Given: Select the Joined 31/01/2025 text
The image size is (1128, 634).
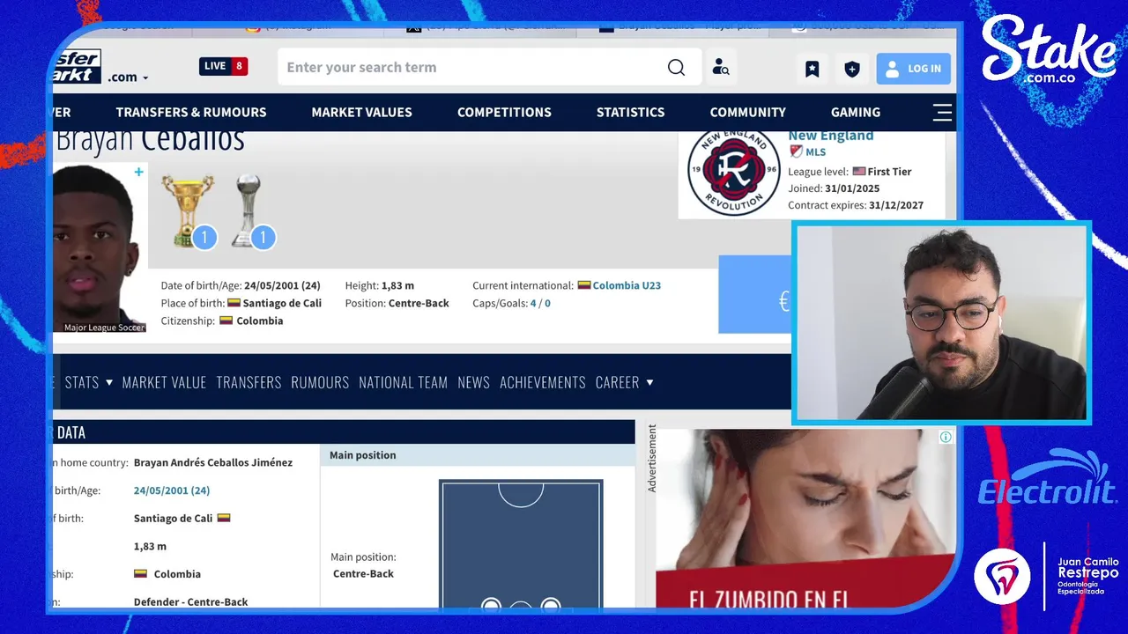Looking at the screenshot, I should tap(834, 188).
